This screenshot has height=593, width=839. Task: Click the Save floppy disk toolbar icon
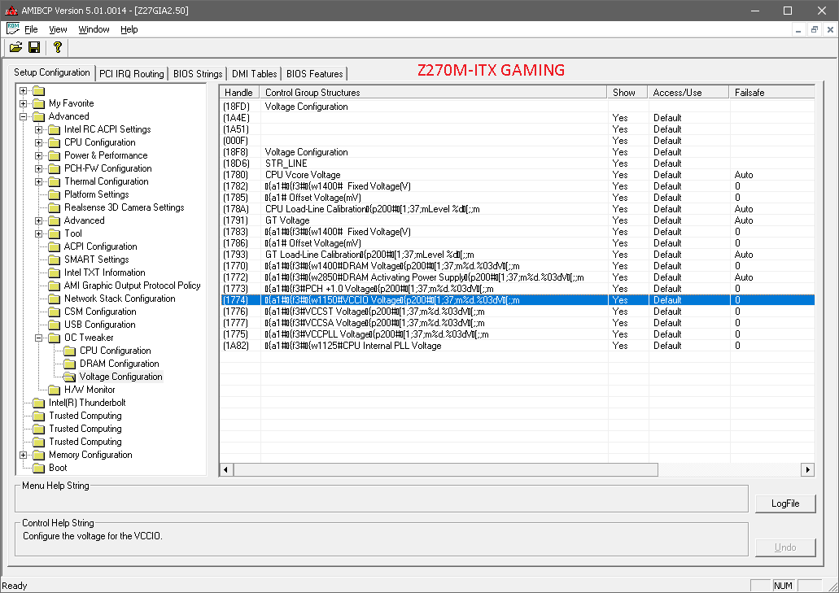[34, 48]
